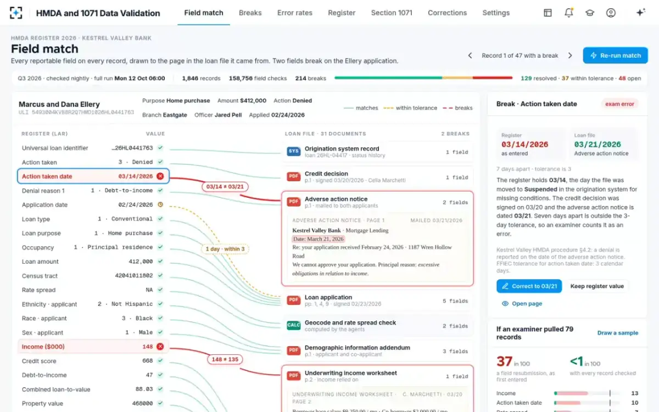Click red error icon on Action taken date
This screenshot has height=412, width=659.
(x=160, y=176)
